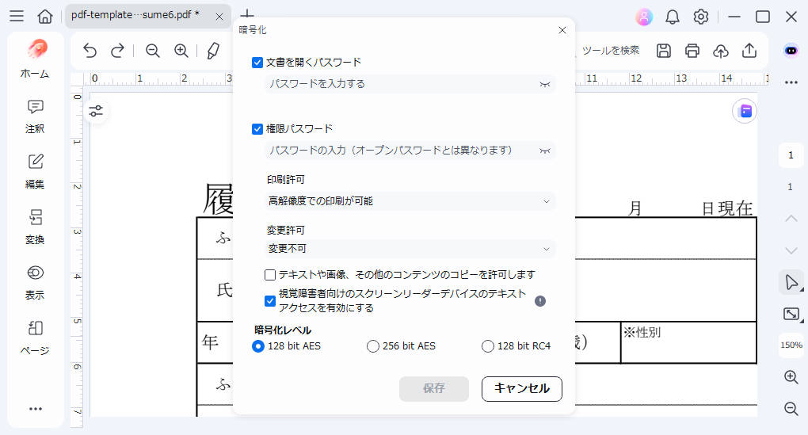This screenshot has width=808, height=435.
Task: Disable screen reader text access checkbox
Action: coord(270,301)
